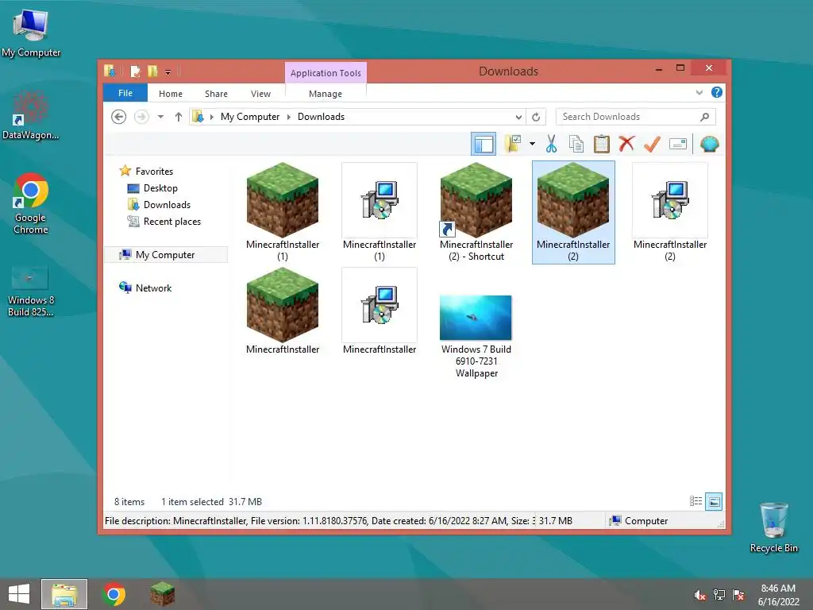Select unnumbered MinecraftInstaller setup installer file

coord(380,311)
